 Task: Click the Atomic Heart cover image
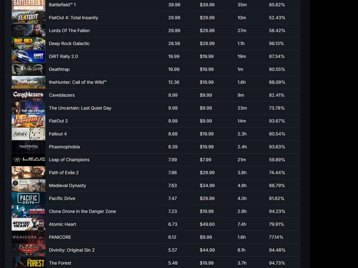(28, 225)
